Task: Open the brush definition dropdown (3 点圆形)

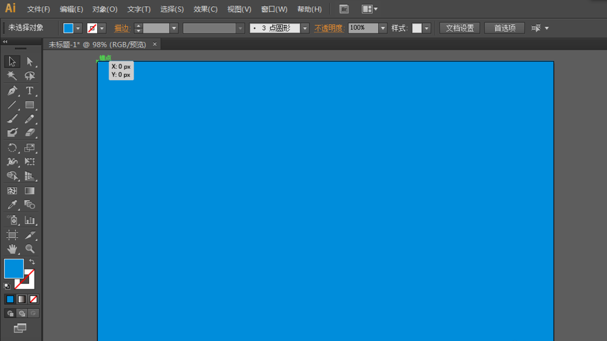Action: [x=305, y=29]
